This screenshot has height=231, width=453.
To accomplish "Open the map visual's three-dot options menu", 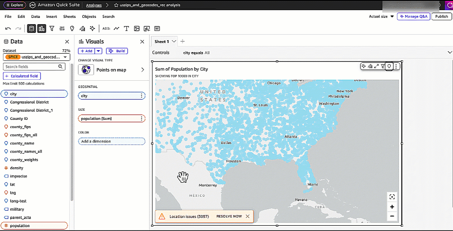I will [396, 66].
